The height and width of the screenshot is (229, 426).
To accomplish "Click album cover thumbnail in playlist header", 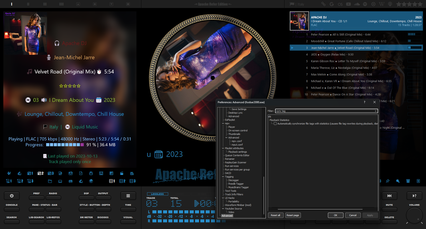I will pyautogui.click(x=300, y=21).
